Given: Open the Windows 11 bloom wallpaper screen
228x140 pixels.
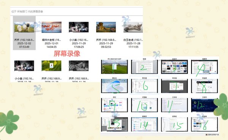Looking at the screenshot, I should click(x=114, y=86).
